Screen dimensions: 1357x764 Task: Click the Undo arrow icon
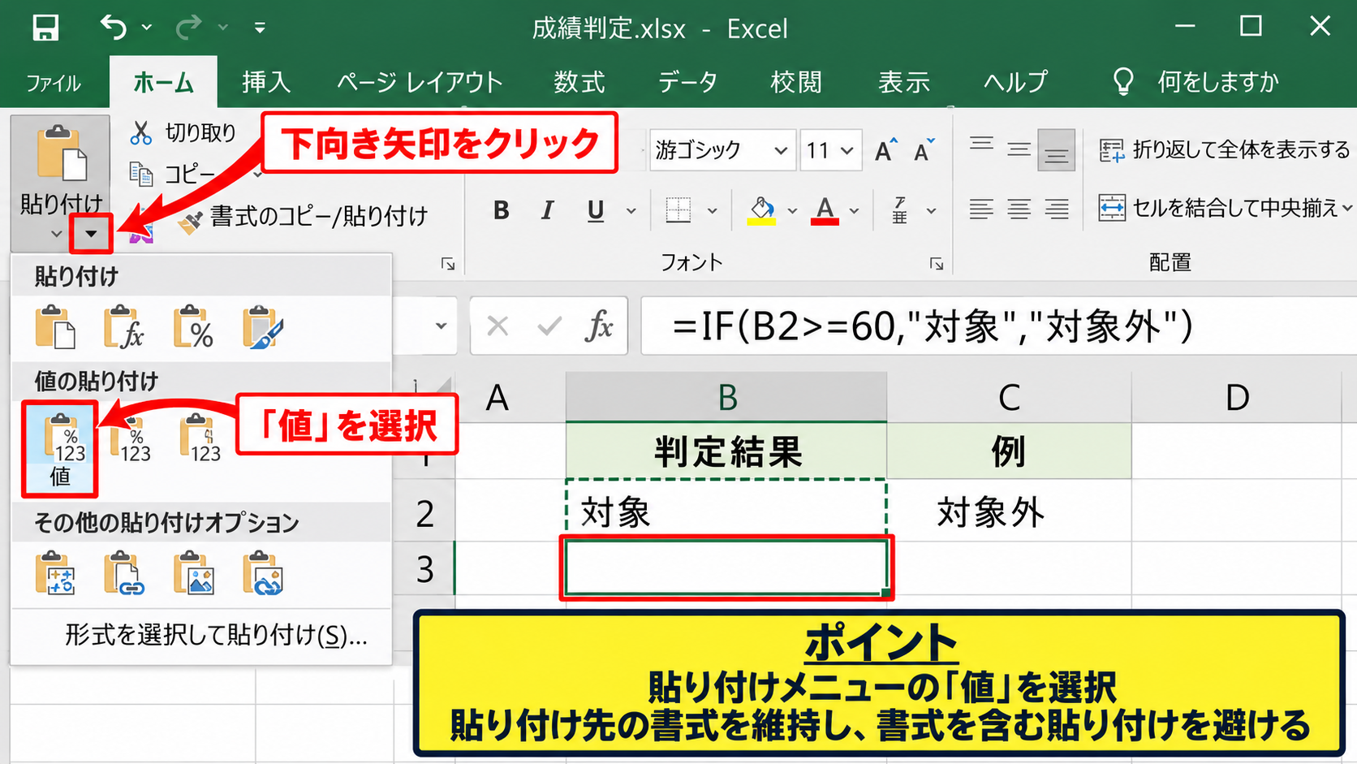[114, 28]
